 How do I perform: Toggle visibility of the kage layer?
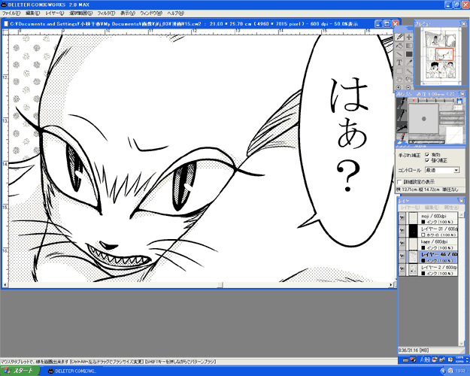coord(402,244)
